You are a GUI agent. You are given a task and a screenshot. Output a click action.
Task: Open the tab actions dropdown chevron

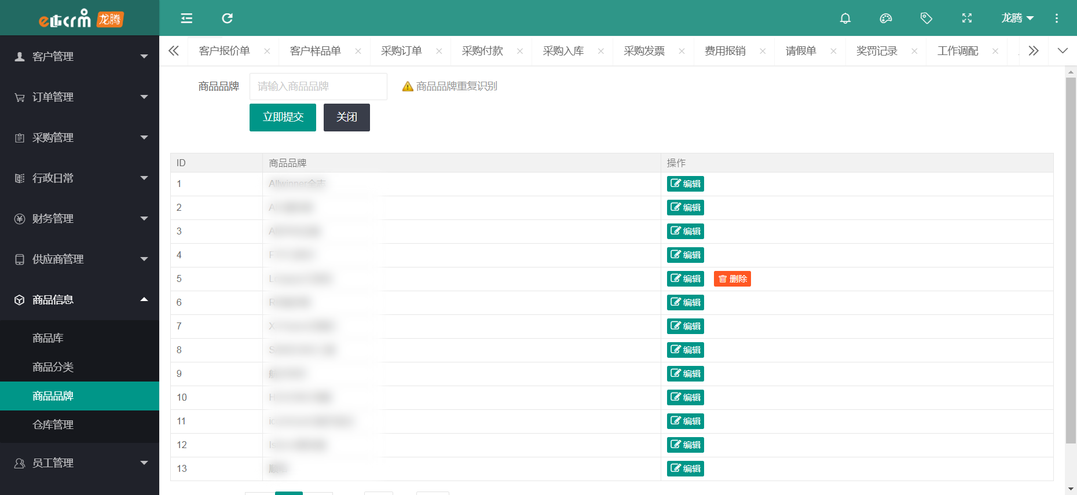coord(1062,51)
